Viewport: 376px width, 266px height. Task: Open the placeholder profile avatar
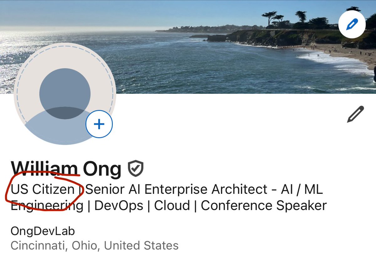(65, 93)
